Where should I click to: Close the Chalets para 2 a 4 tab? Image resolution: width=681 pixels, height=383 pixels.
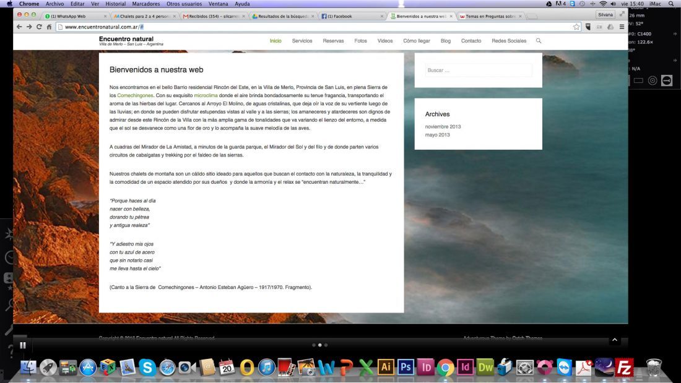[x=175, y=16]
